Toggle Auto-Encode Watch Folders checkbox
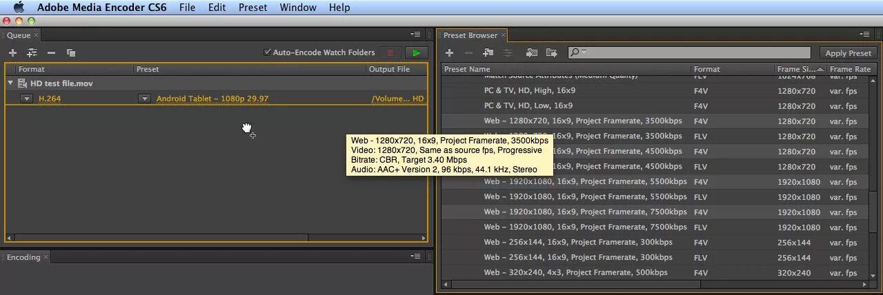 268,52
